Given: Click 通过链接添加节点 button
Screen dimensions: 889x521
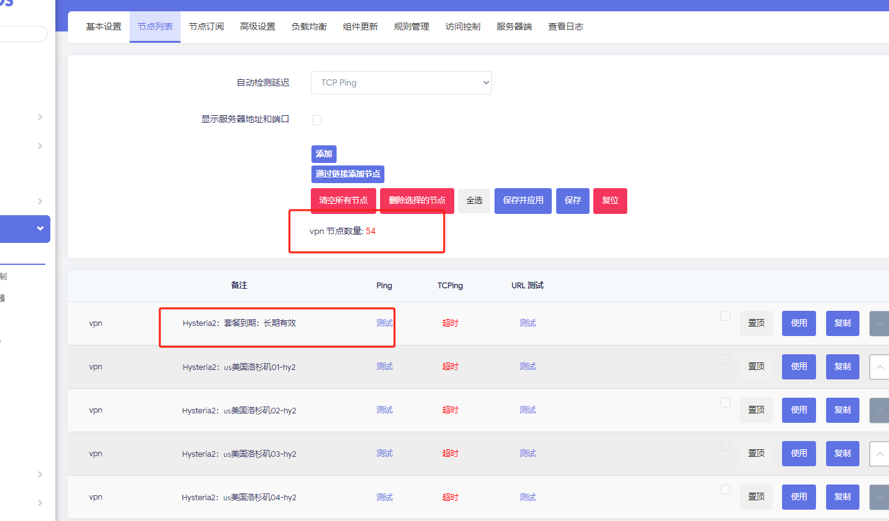Looking at the screenshot, I should [347, 174].
